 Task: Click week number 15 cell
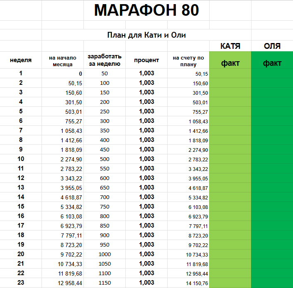click(21, 206)
